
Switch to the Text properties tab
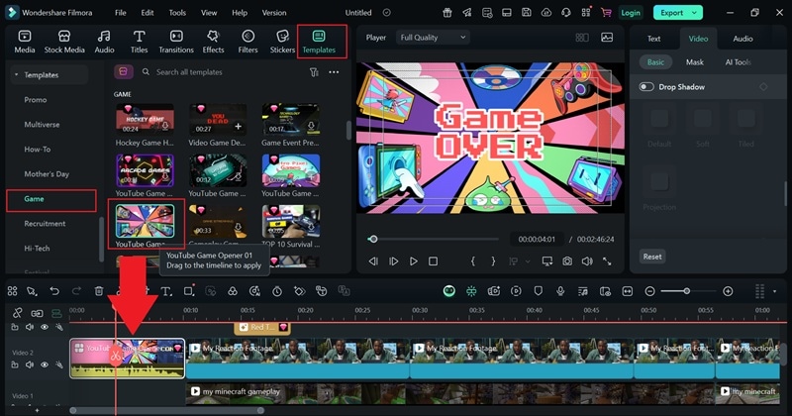[653, 39]
